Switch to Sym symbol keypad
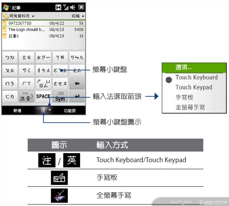 coord(60,97)
